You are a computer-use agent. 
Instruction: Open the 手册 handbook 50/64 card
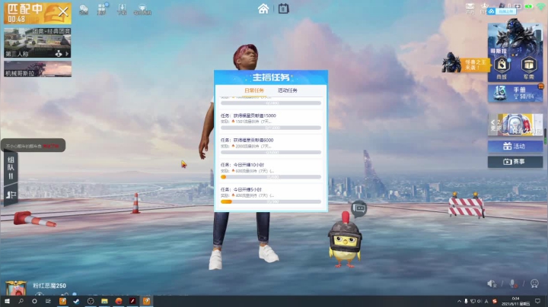pyautogui.click(x=516, y=93)
